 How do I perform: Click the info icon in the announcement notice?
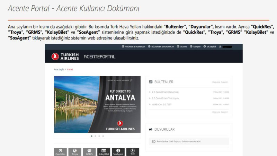click(x=154, y=141)
